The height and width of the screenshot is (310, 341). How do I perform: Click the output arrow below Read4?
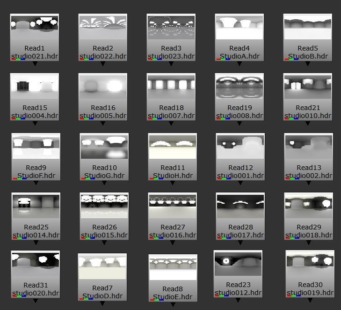coord(239,64)
